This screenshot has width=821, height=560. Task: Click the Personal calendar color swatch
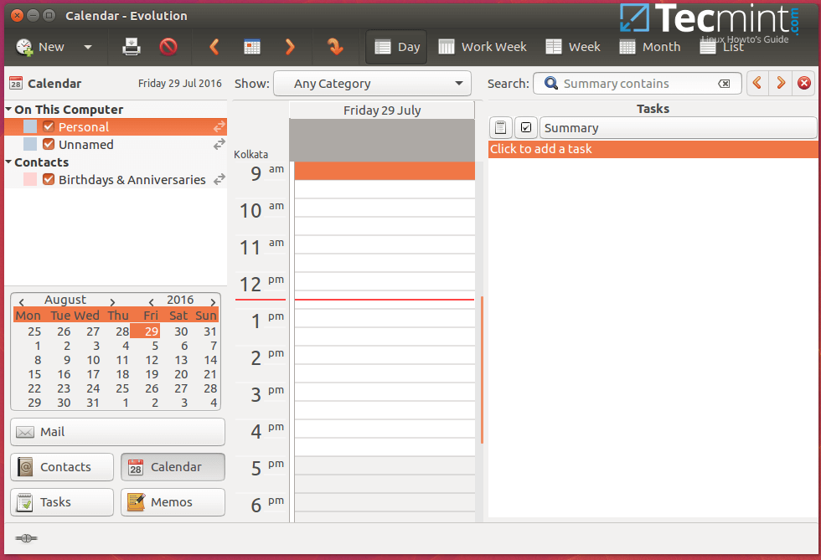click(x=30, y=126)
